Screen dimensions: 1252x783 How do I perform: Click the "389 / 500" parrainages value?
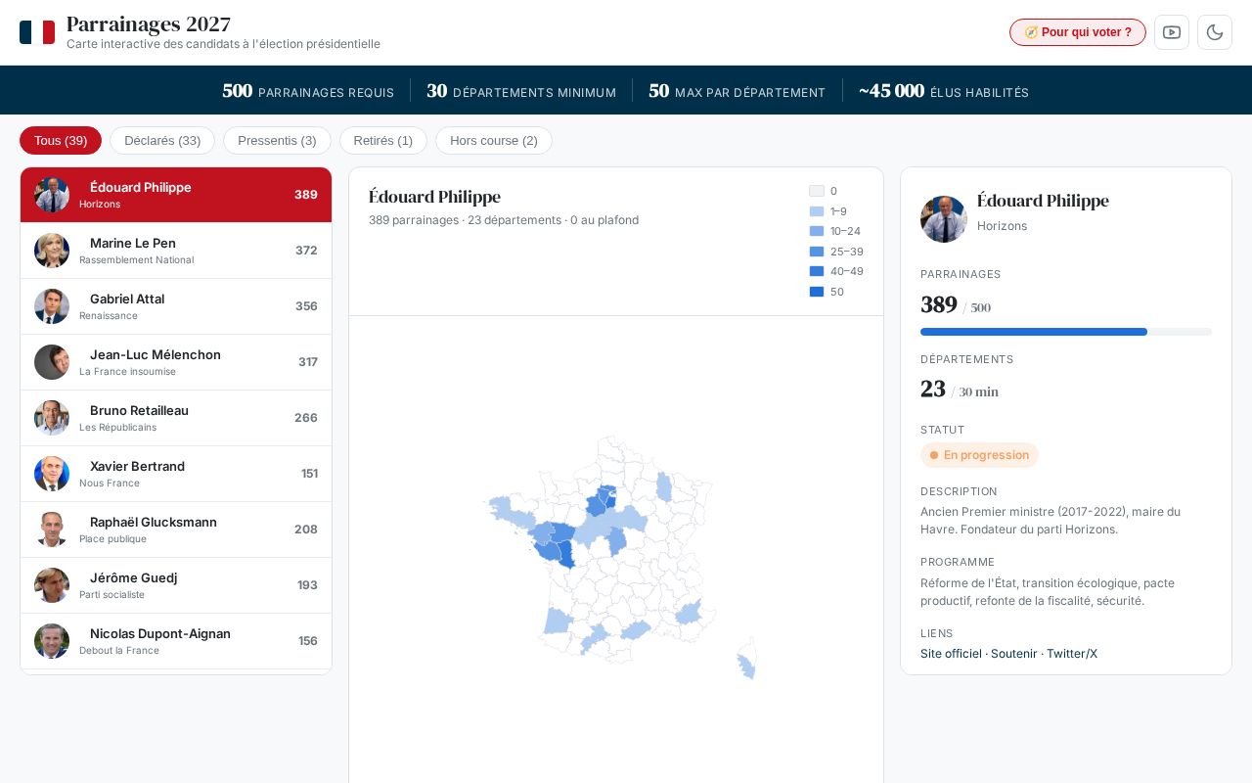956,305
